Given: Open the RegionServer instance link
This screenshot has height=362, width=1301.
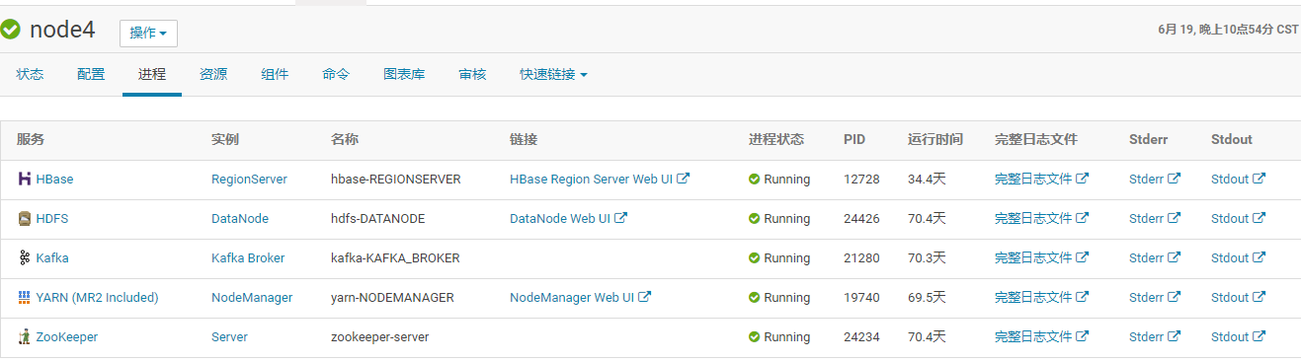Looking at the screenshot, I should [249, 180].
